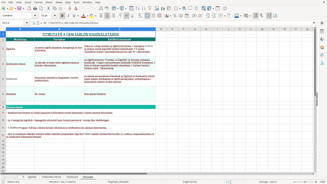Open the Data menu
Image resolution: width=327 pixels, height=184 pixels.
pos(68,2)
